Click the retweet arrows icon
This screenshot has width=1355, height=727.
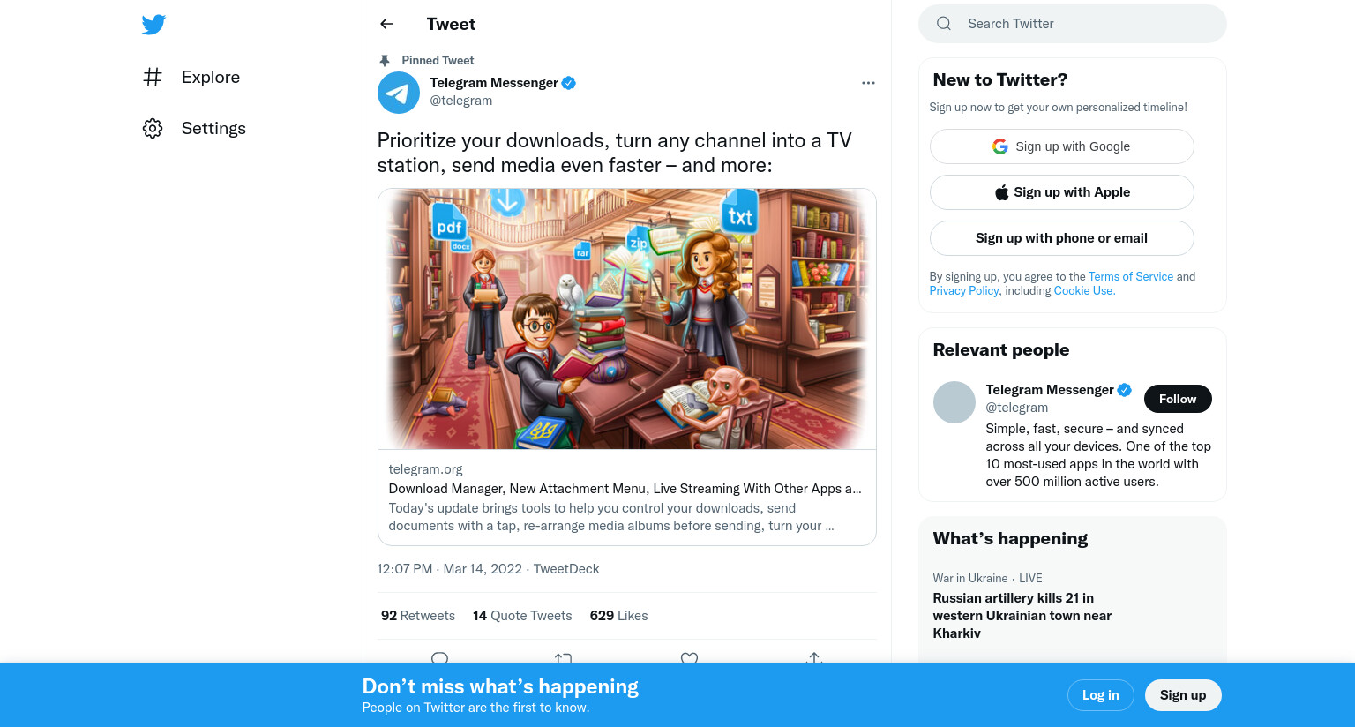tap(564, 658)
